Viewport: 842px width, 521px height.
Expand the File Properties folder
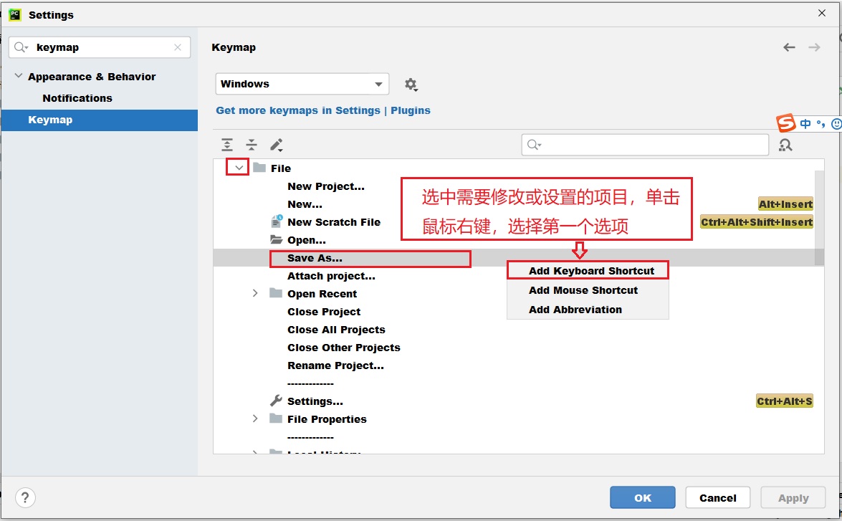pyautogui.click(x=255, y=419)
